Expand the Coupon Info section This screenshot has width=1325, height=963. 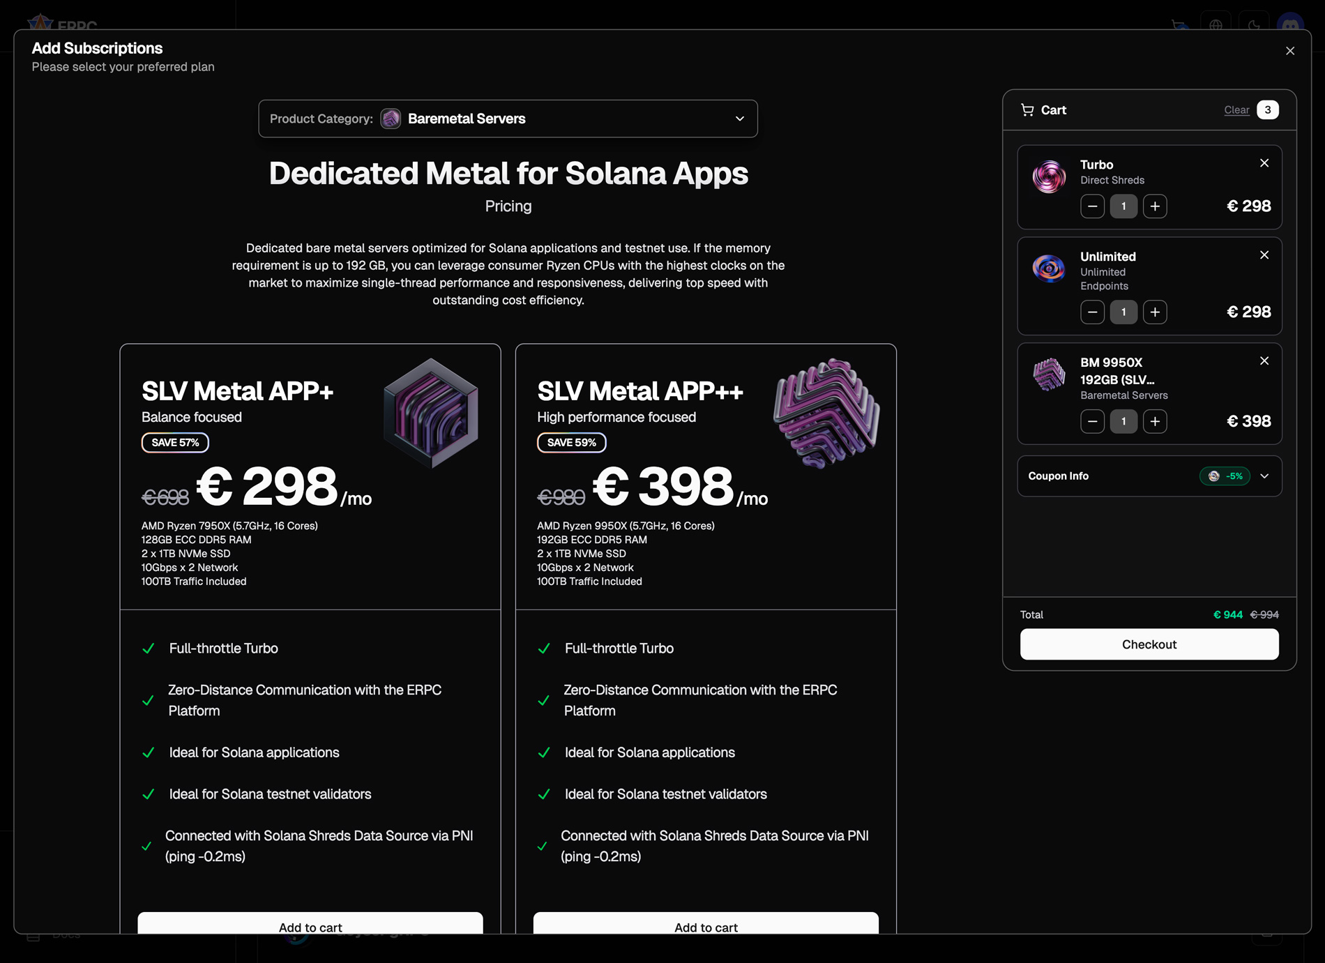click(x=1264, y=476)
